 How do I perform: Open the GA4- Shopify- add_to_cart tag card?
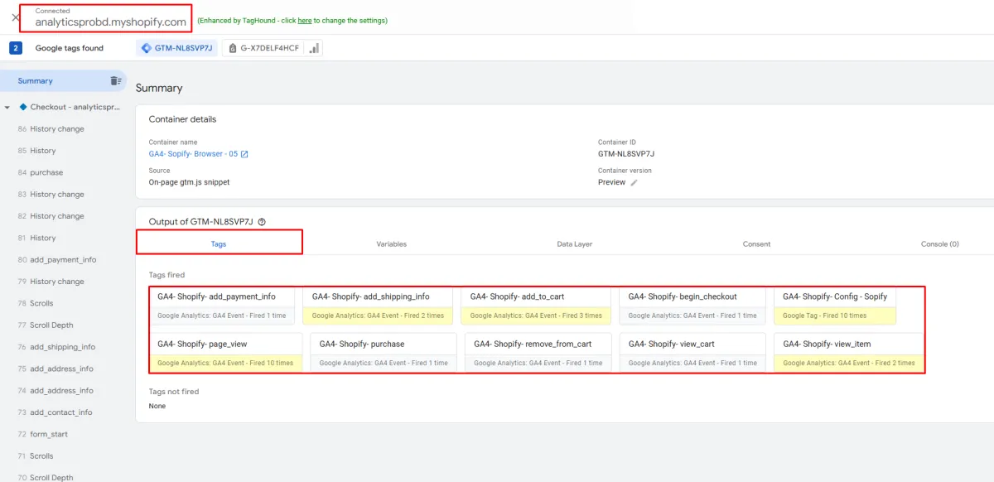534,306
